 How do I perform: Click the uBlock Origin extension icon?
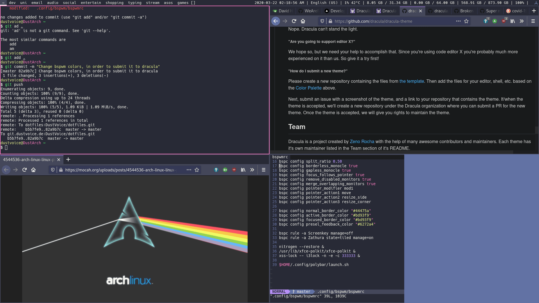click(x=503, y=21)
